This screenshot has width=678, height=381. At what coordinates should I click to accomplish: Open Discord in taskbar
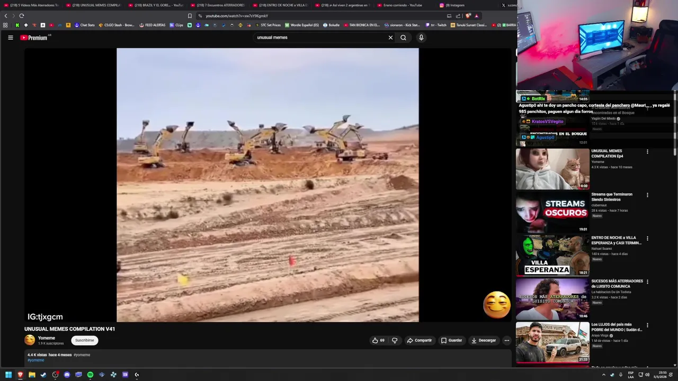click(x=67, y=375)
